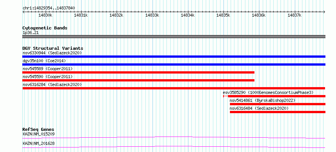
Task: Click the nsv6316284 (Sedlazeck2020) label
Action: pos(52,84)
